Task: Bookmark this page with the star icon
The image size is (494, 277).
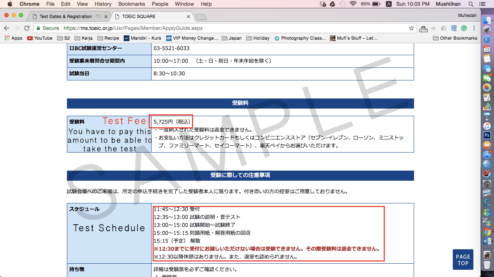Action: [x=411, y=28]
